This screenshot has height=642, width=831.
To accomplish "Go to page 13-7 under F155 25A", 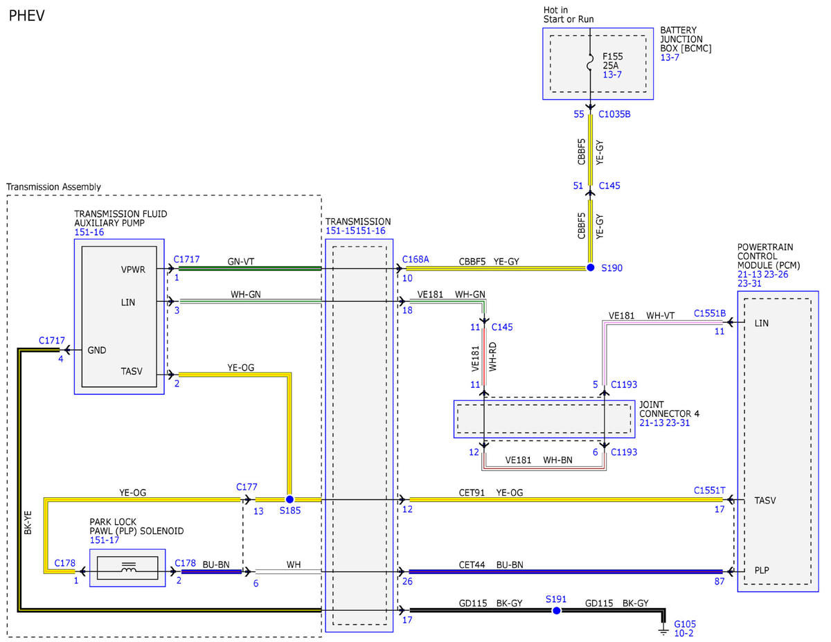I will click(612, 74).
